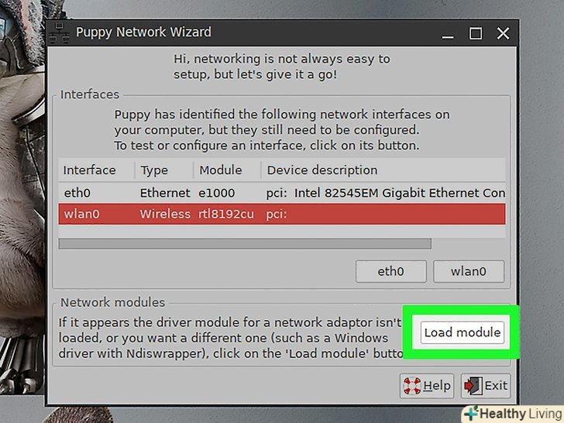This screenshot has height=423, width=564.
Task: Configure the eth0 interface button
Action: pos(391,271)
